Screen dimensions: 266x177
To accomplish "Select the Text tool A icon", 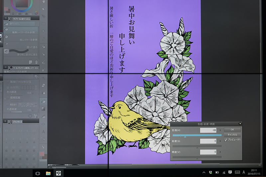I will click(x=43, y=131).
